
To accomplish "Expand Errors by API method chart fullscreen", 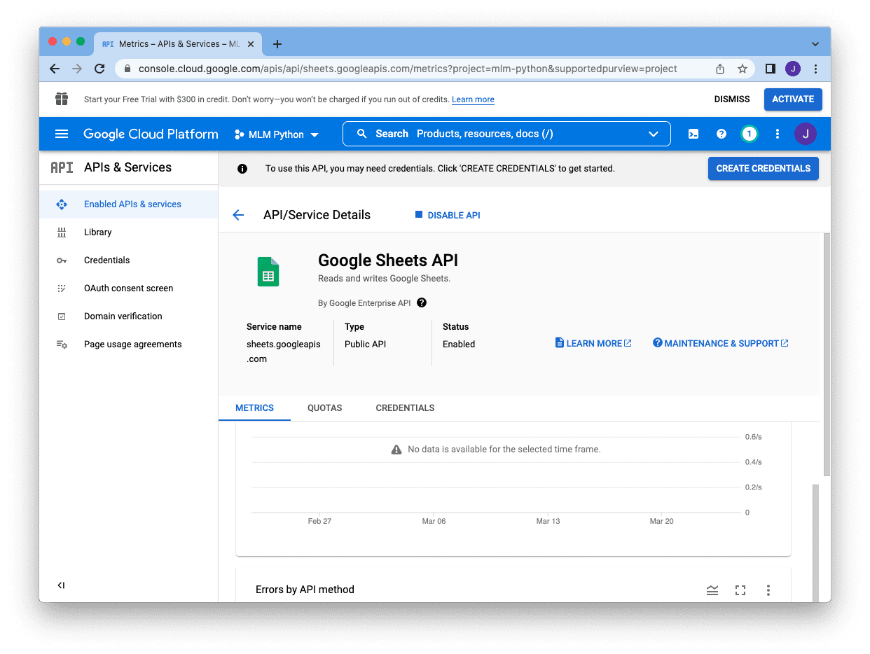I will (740, 590).
